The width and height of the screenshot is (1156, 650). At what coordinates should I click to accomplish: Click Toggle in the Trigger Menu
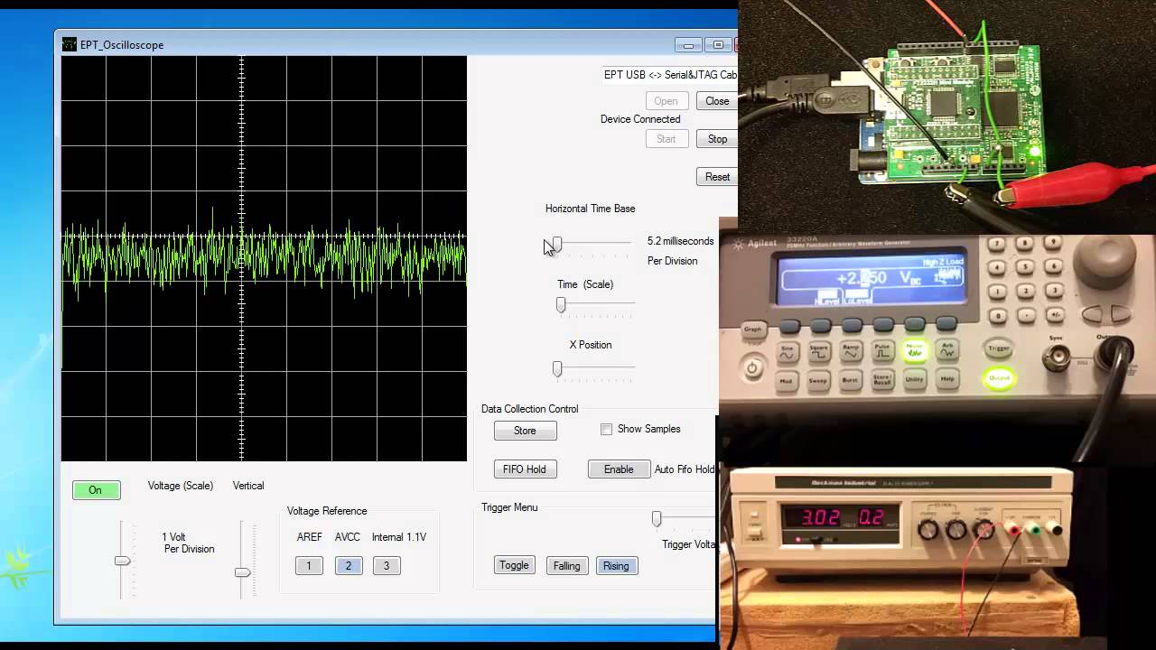point(513,565)
